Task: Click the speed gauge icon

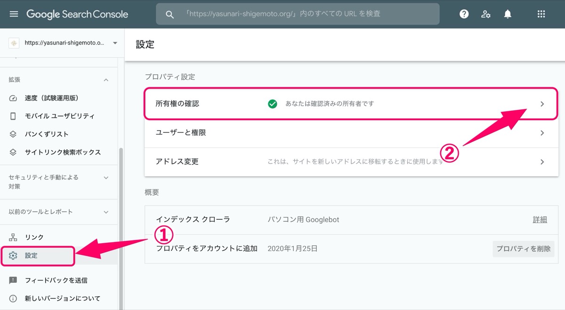Action: point(13,98)
